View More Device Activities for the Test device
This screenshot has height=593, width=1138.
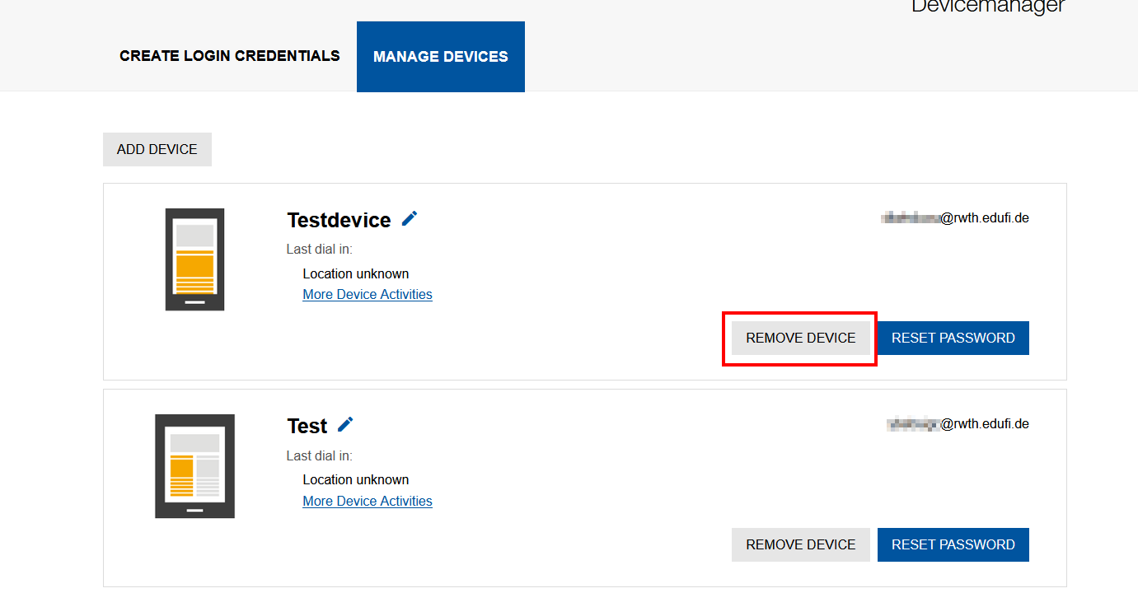click(x=367, y=501)
